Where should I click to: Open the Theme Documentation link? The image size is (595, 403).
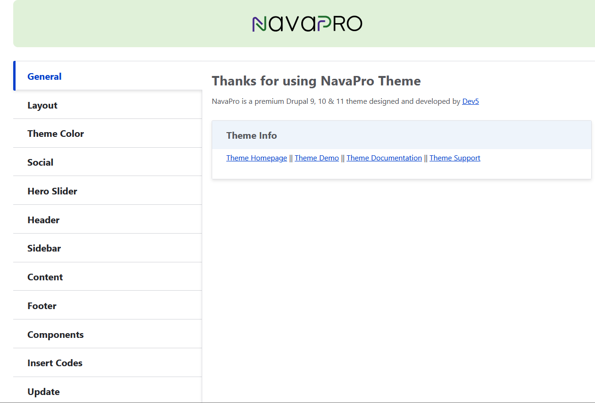(x=384, y=158)
